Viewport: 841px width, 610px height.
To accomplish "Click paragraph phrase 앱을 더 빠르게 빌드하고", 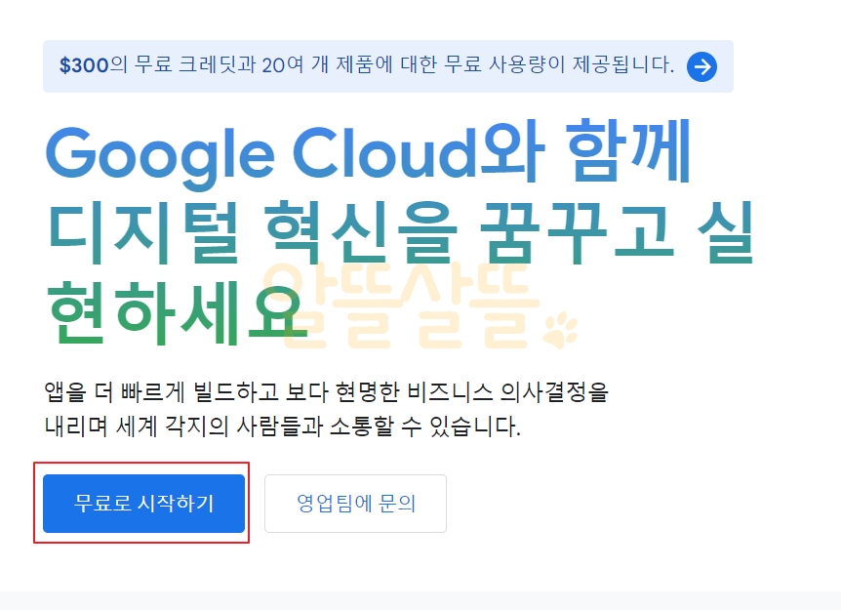I will [x=161, y=392].
